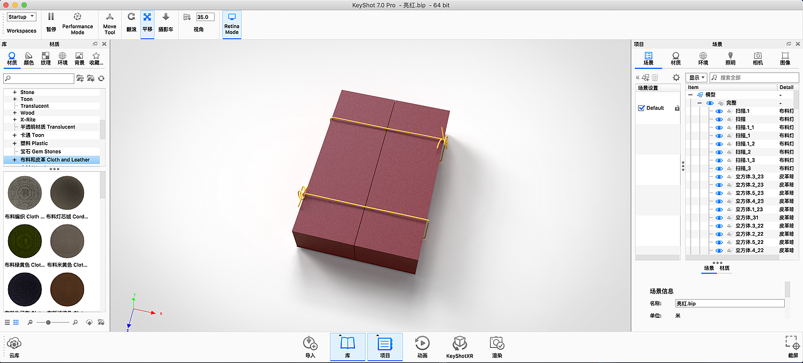Collapse scene sets with « chevron
803x363 pixels.
point(638,78)
